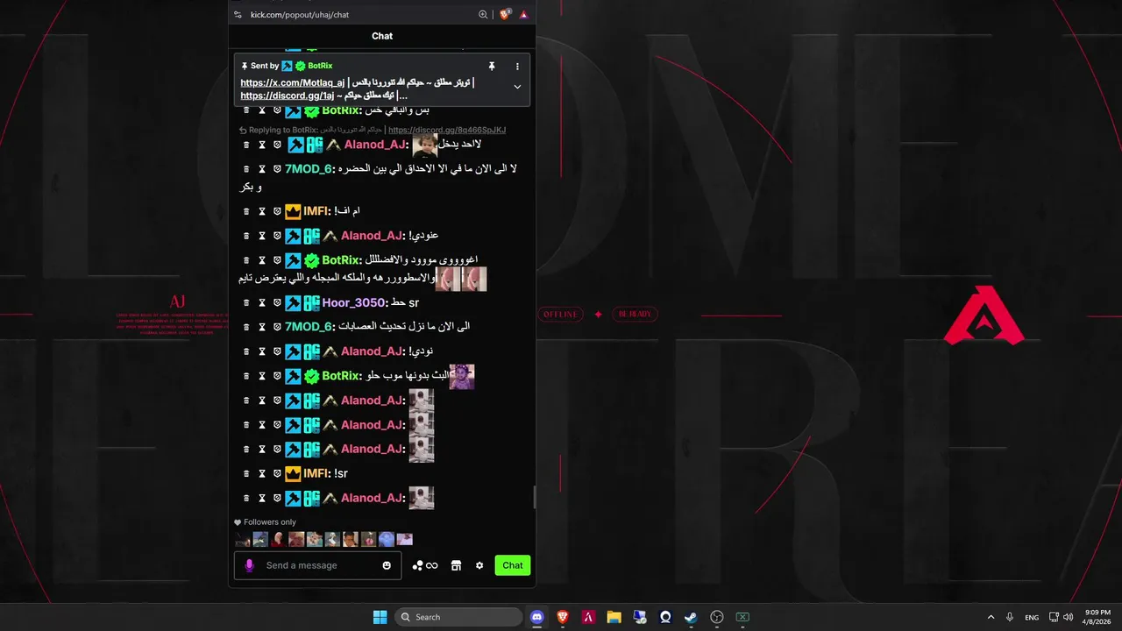Click the Brave Rewards triangle icon

(523, 15)
